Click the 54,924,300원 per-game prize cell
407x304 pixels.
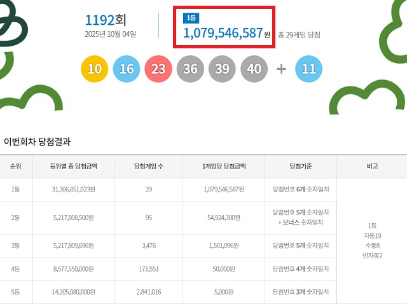(224, 218)
